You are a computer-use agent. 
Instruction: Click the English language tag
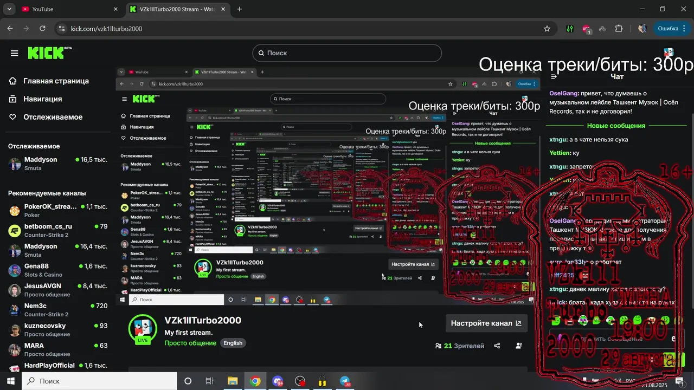233,343
